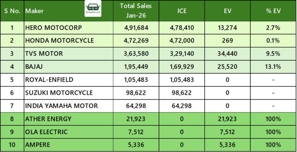The width and height of the screenshot is (297, 152).
Task: Click INDIA YAMAHA MOTOR row name
Action: [61, 106]
